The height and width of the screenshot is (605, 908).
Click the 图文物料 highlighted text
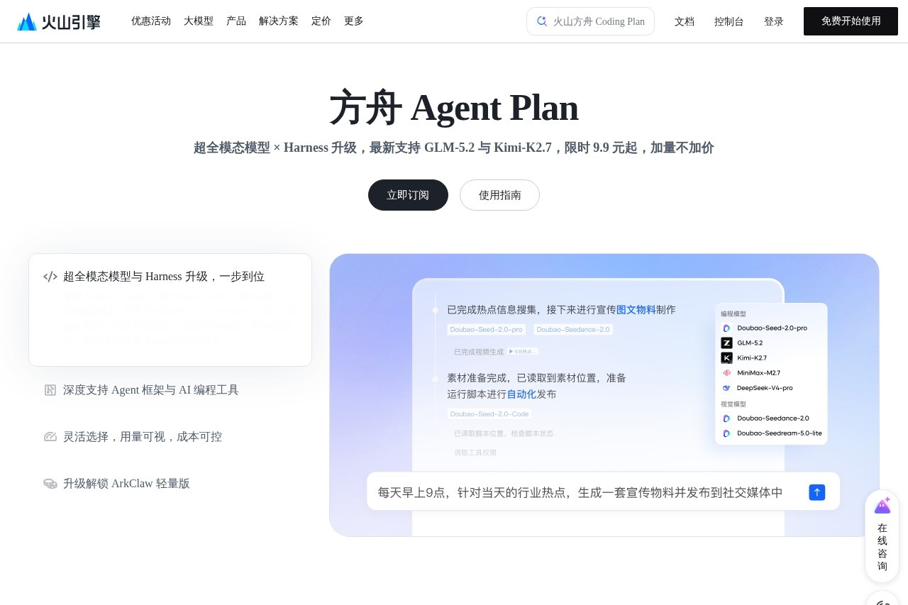tap(636, 310)
